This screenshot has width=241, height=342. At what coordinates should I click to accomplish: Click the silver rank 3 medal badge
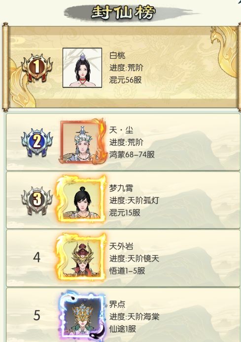point(37,200)
